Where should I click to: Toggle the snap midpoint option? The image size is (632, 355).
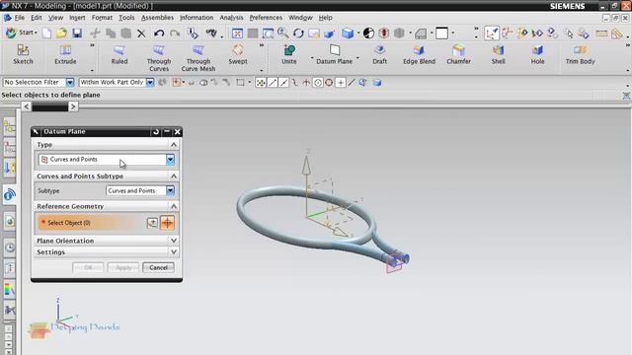[x=283, y=83]
